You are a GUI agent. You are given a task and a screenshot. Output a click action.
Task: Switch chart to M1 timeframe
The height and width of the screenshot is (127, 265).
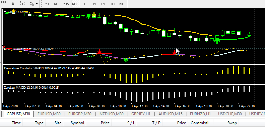coord(47,4)
